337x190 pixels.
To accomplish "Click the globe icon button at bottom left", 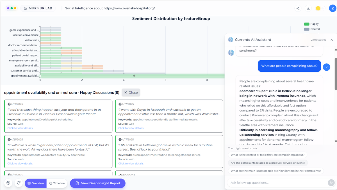I will tap(8, 183).
